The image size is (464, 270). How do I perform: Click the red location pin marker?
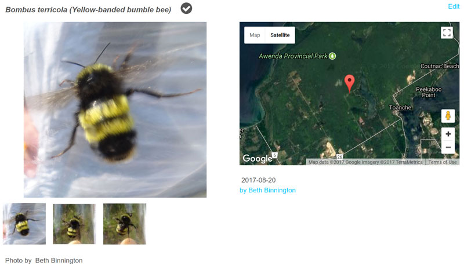click(x=350, y=83)
